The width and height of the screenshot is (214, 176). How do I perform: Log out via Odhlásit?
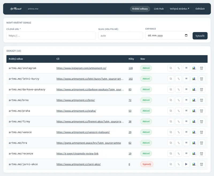tap(200, 9)
